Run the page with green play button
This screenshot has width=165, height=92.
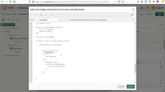[x=160, y=14]
